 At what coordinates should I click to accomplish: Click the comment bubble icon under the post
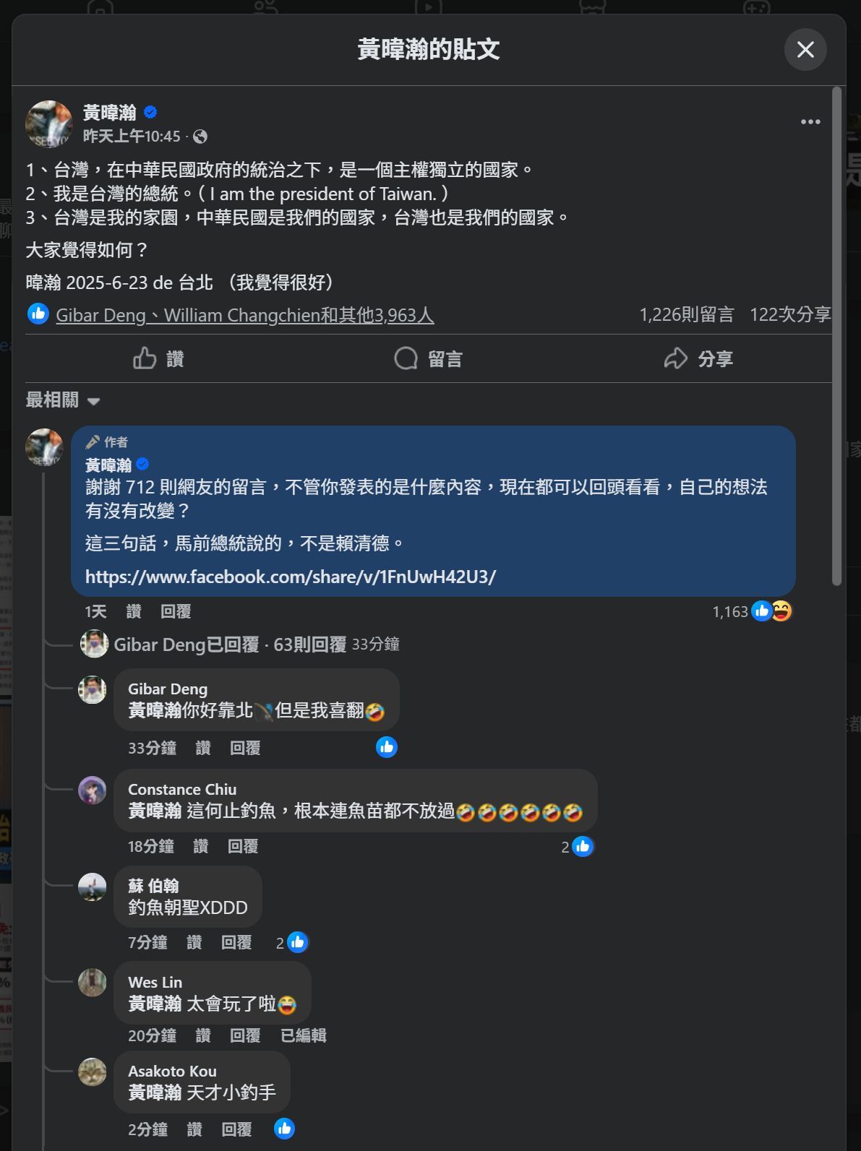point(406,358)
